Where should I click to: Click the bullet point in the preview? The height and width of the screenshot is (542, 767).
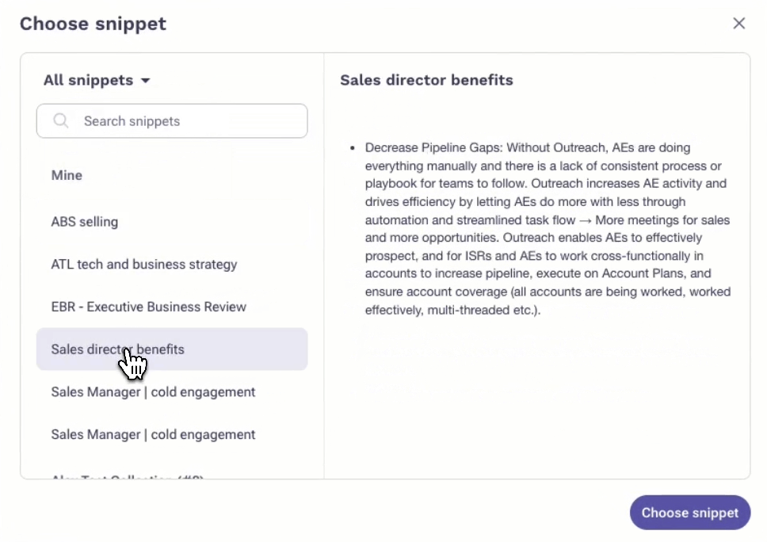[x=352, y=147]
